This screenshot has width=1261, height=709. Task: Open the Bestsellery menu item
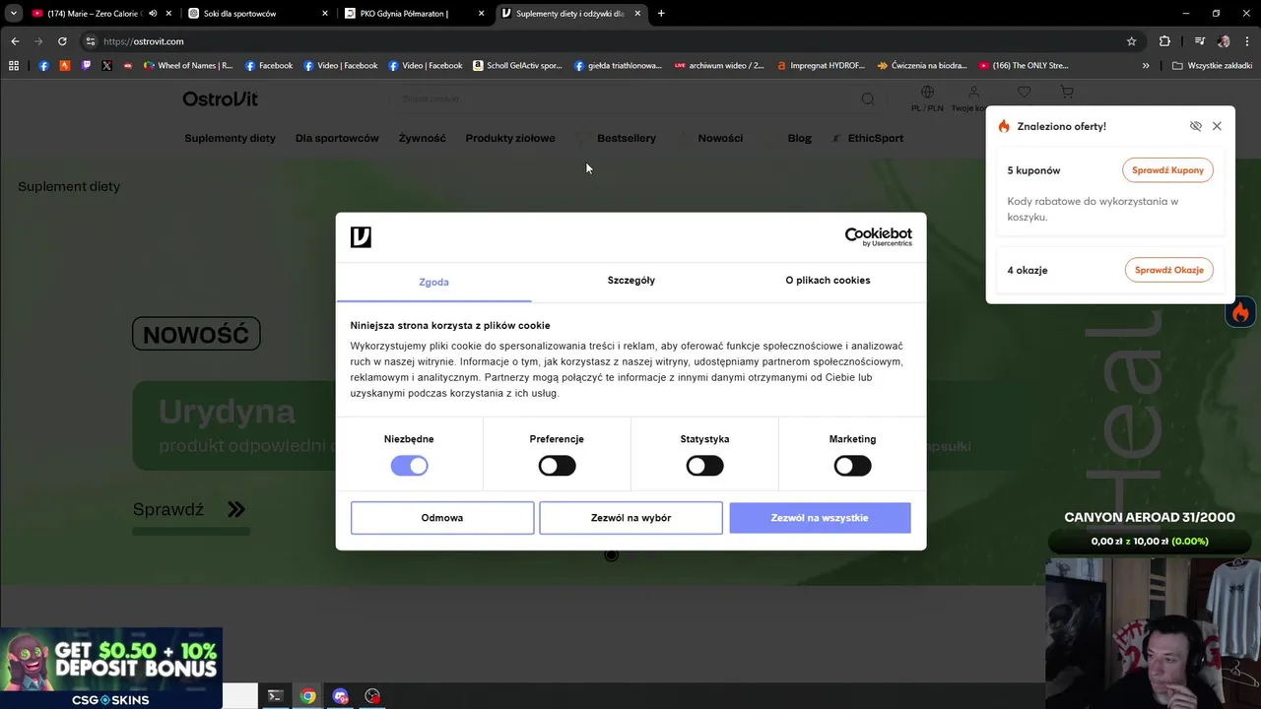click(x=627, y=138)
